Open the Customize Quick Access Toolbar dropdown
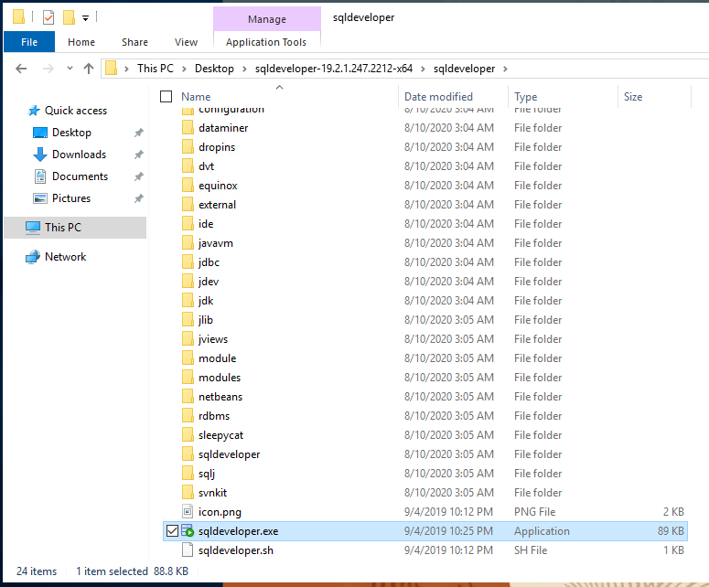Screen dimensions: 709x587 85,18
